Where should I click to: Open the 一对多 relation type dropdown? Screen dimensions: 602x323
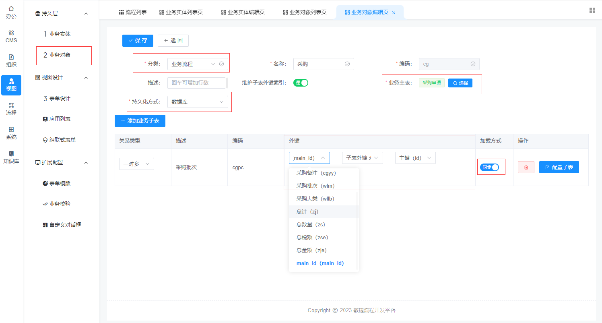[x=136, y=164]
